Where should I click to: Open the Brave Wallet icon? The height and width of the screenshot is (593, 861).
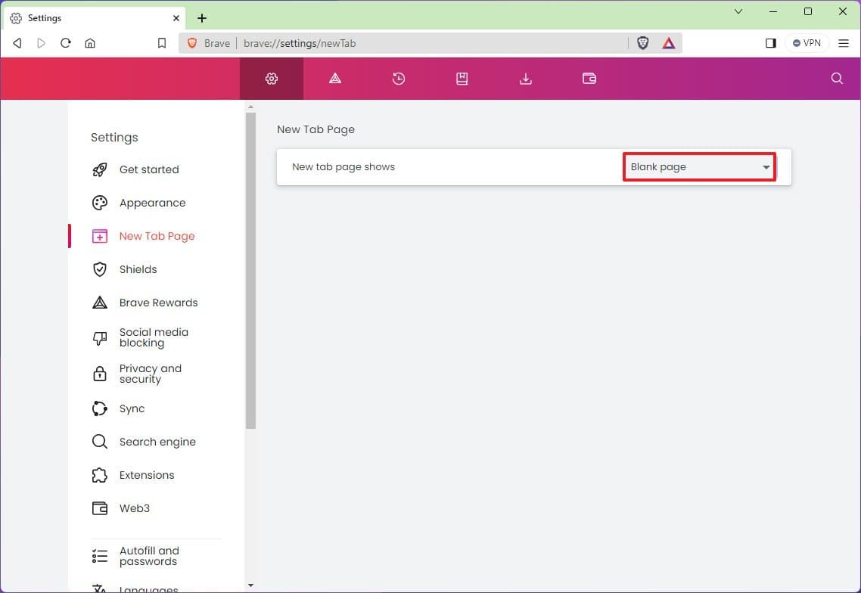[x=589, y=78]
